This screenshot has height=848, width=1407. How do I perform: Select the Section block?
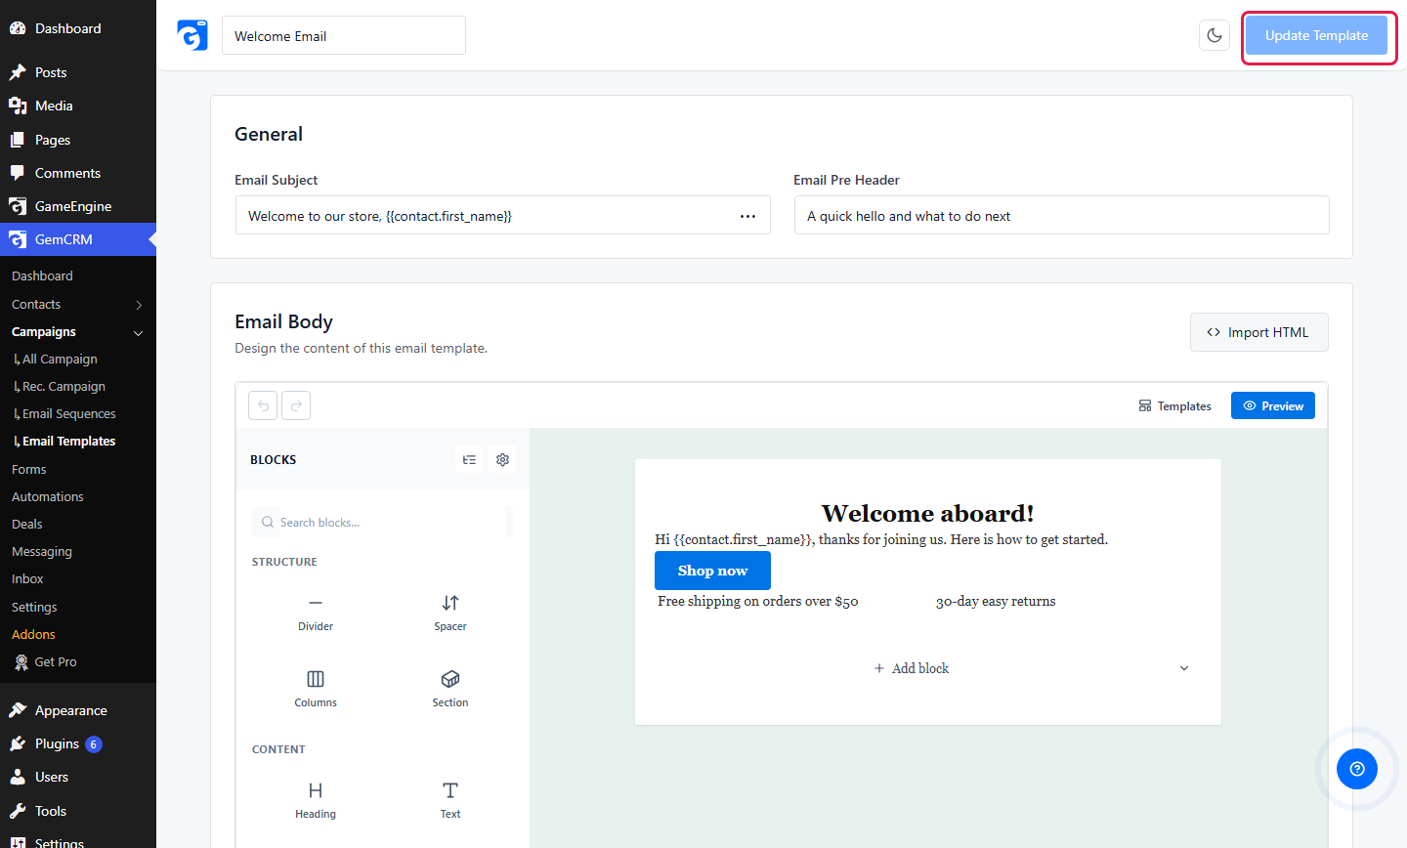tap(450, 689)
